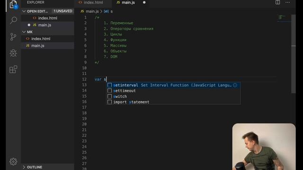Open the Explorer view icon in activity bar
Viewport: 303px width, 170px height.
click(x=13, y=4)
